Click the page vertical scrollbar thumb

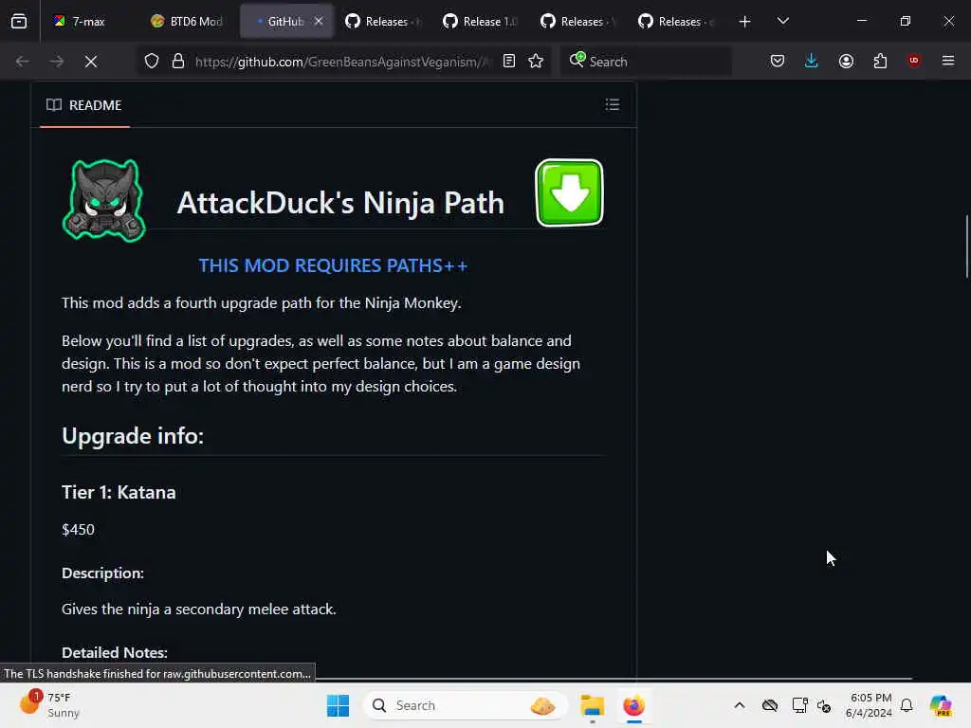[x=966, y=246]
